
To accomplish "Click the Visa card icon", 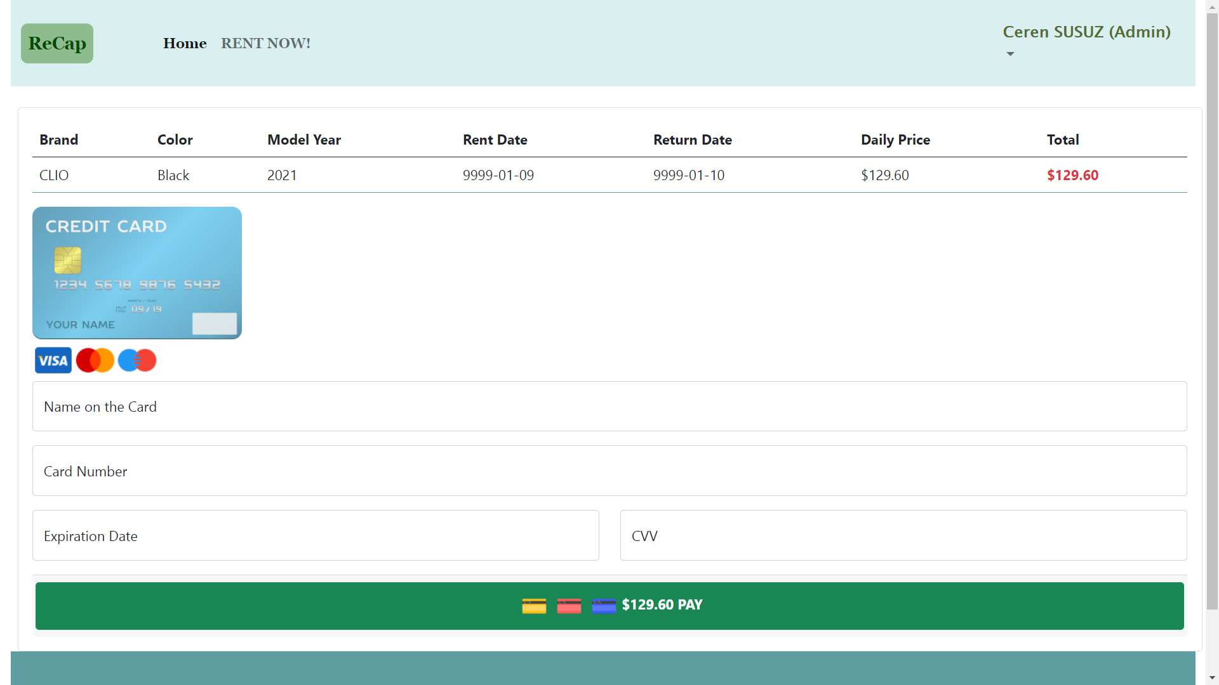I will coord(53,360).
